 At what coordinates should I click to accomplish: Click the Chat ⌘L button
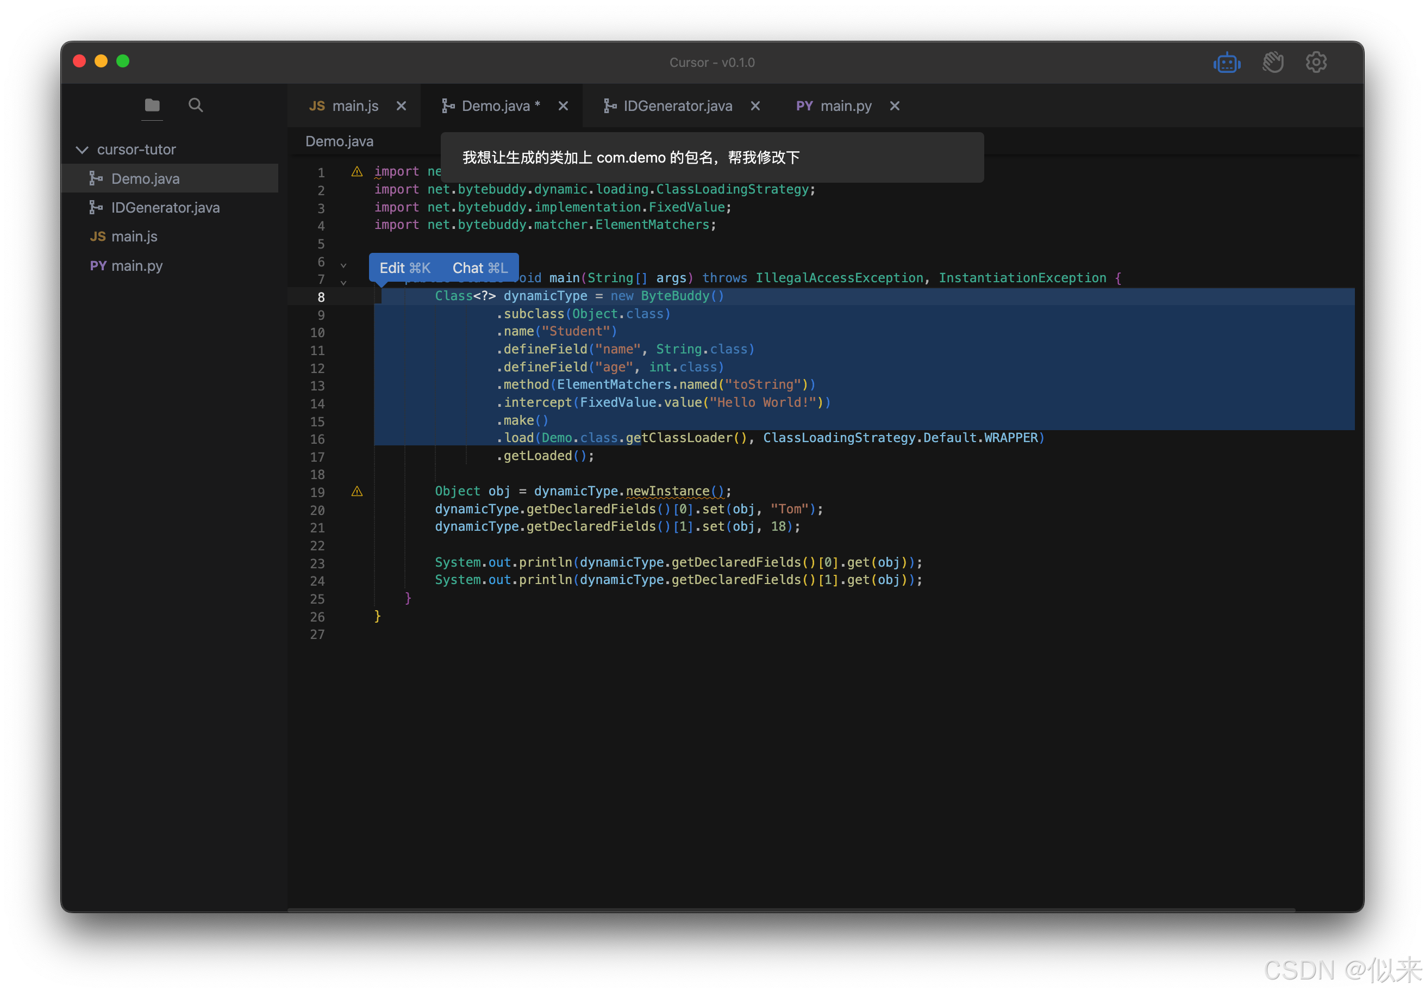pos(480,268)
